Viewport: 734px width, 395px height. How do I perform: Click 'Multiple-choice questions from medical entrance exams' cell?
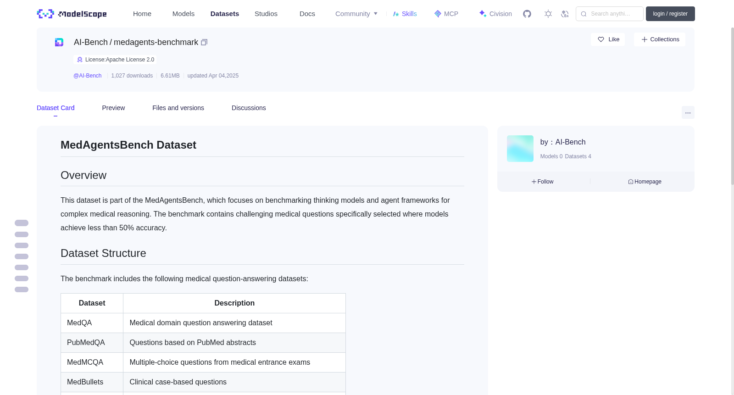click(x=234, y=362)
